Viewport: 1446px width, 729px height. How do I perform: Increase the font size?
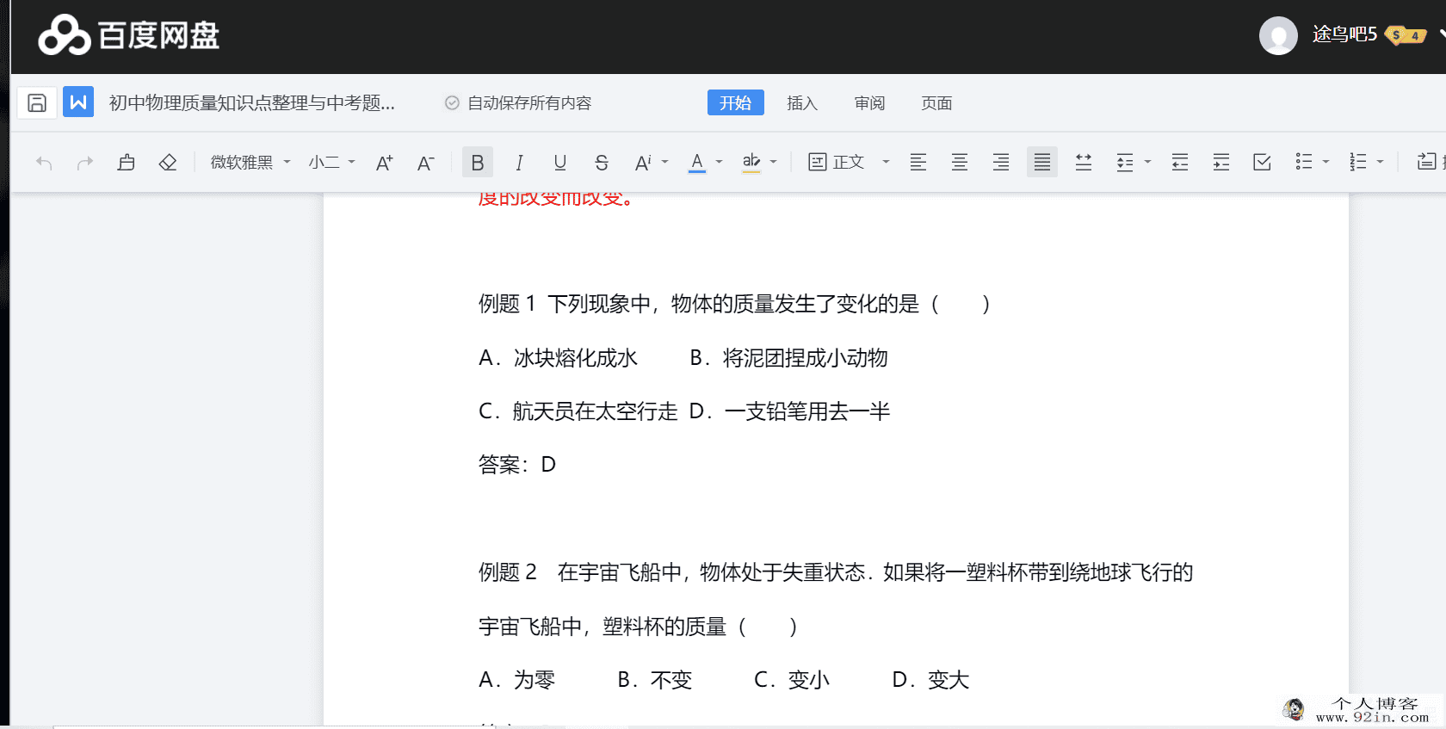(385, 162)
